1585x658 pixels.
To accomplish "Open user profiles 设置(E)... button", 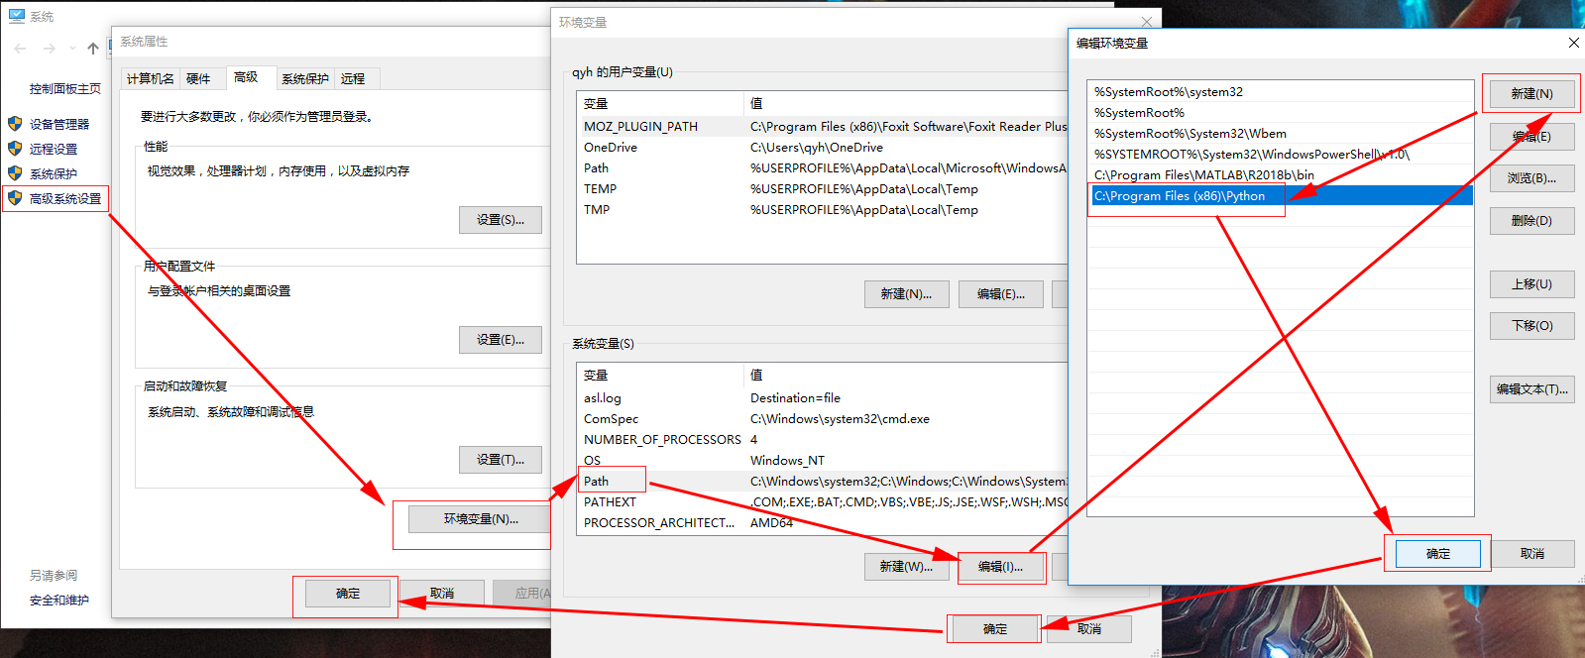I will (x=501, y=340).
